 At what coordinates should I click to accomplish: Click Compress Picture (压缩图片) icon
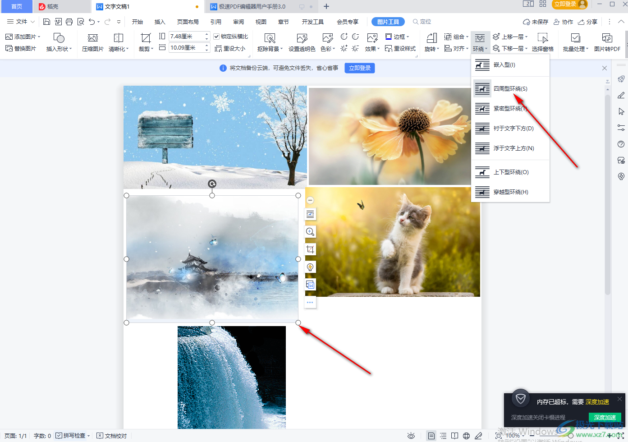click(x=93, y=42)
